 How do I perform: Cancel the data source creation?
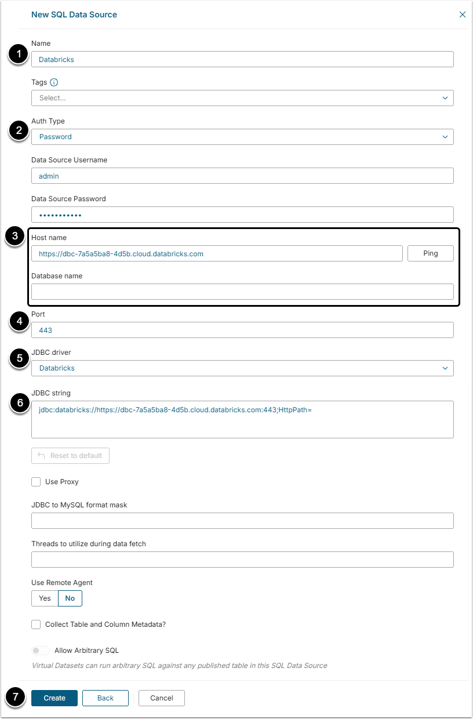[161, 698]
